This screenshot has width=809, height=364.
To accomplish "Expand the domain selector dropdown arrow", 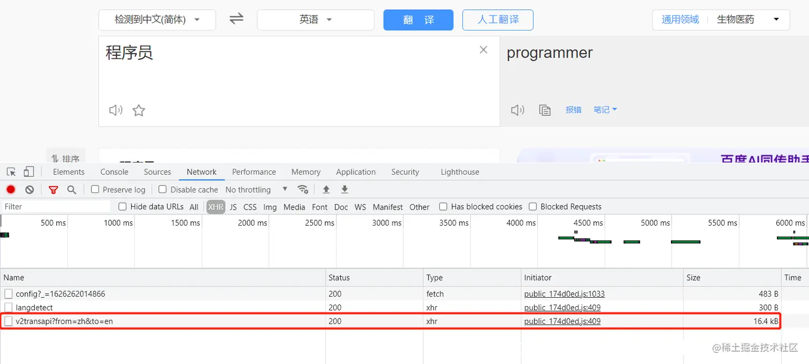I will click(x=776, y=20).
